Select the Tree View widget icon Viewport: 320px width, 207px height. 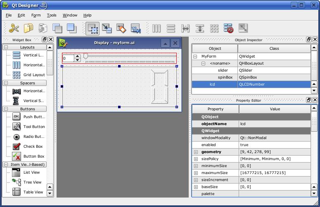click(x=17, y=182)
